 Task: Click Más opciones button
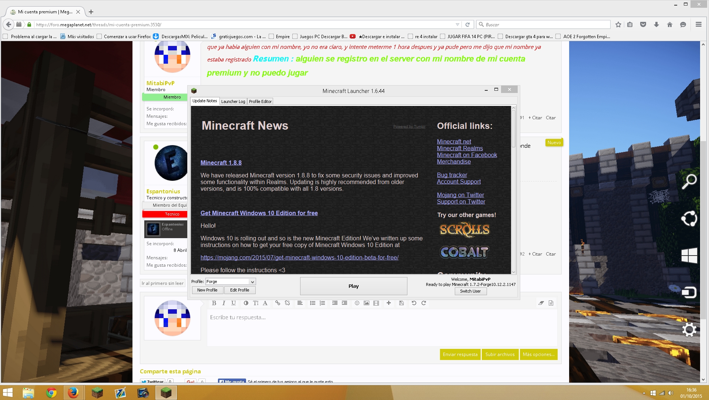coord(538,354)
